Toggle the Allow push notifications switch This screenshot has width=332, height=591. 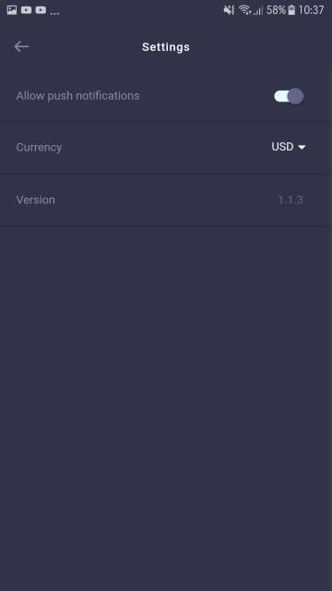289,96
